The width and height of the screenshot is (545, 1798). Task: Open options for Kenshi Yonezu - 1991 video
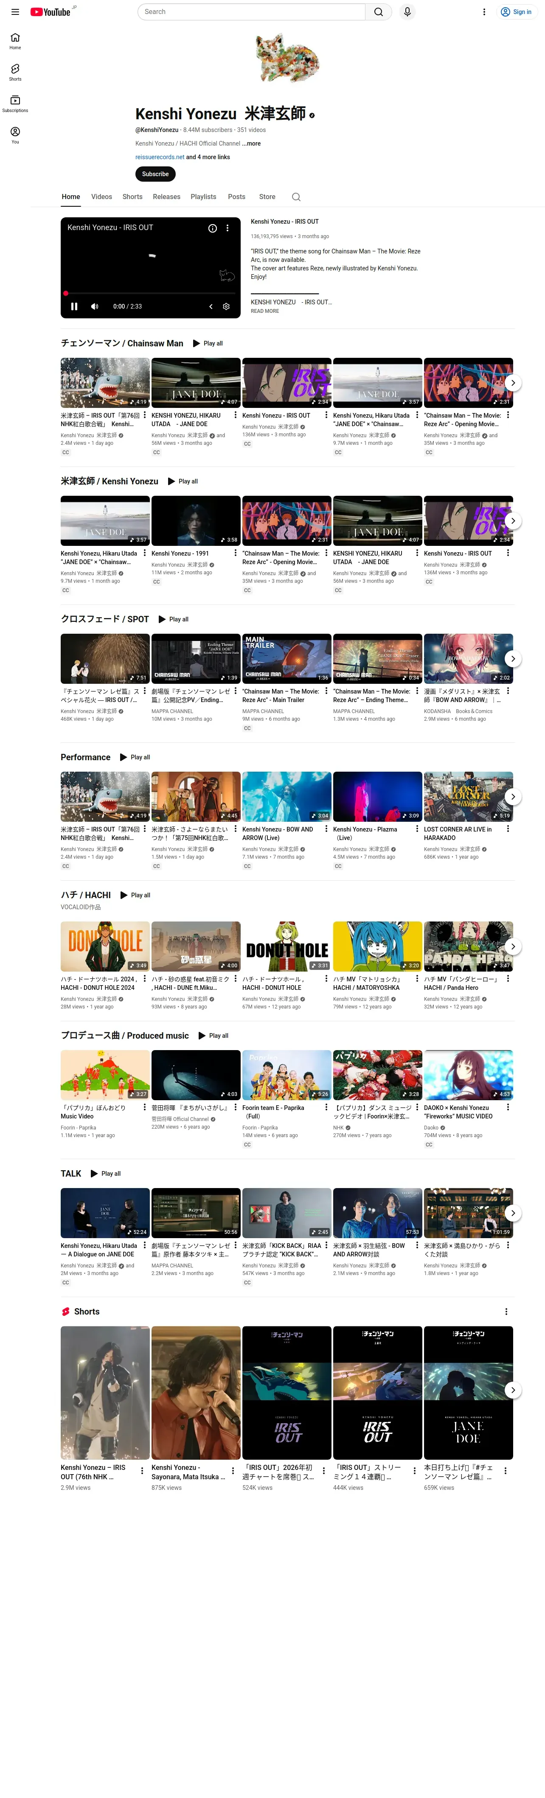[x=236, y=553]
